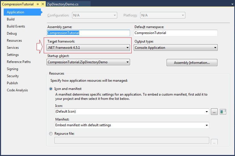Browse for a resource file ellipsis button
This screenshot has width=235, height=156.
tap(214, 142)
